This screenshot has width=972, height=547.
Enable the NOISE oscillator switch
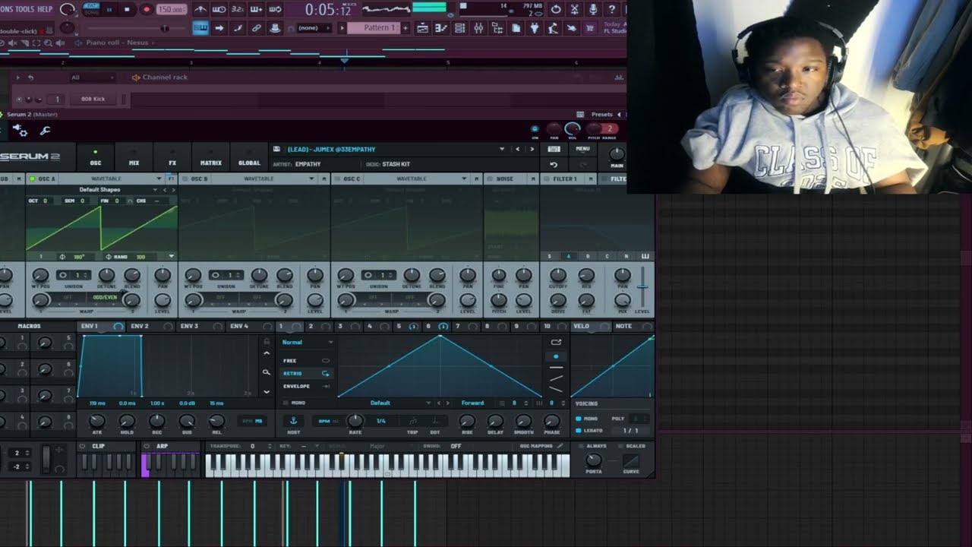coord(490,179)
